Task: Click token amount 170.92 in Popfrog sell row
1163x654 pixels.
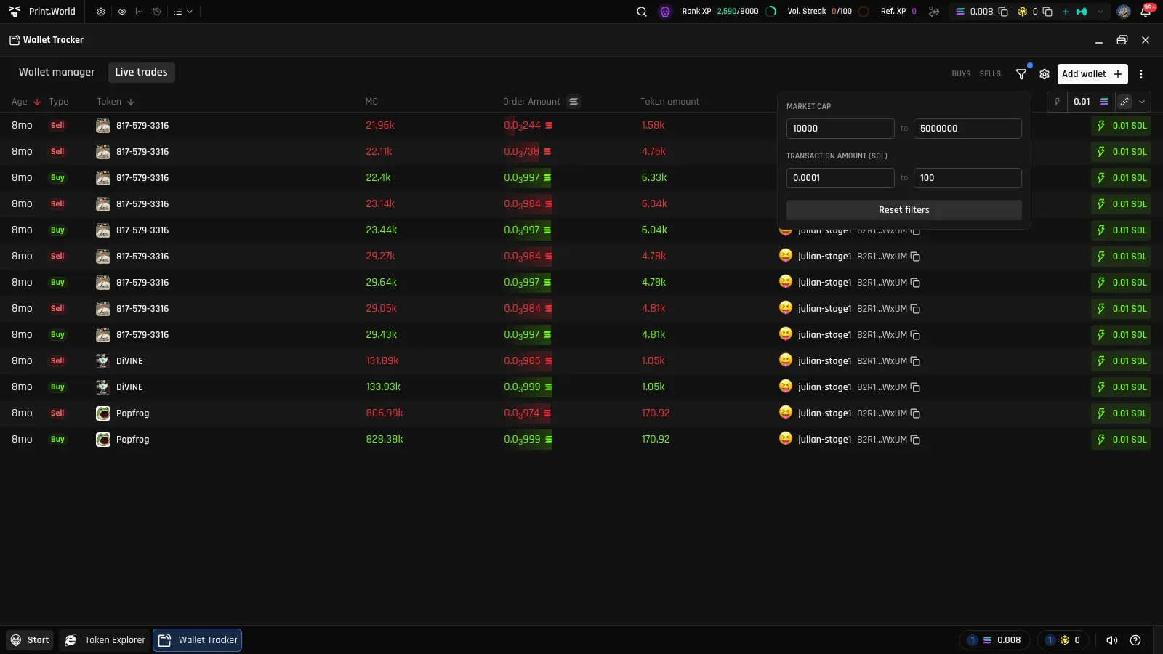Action: pos(656,413)
